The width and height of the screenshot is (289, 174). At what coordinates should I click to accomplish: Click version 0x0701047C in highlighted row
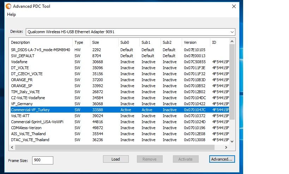pos(195,110)
